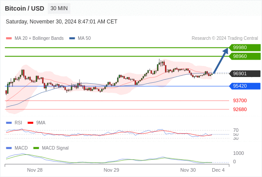Select the 98960 green resistance label
The image size is (262, 177).
(245, 56)
